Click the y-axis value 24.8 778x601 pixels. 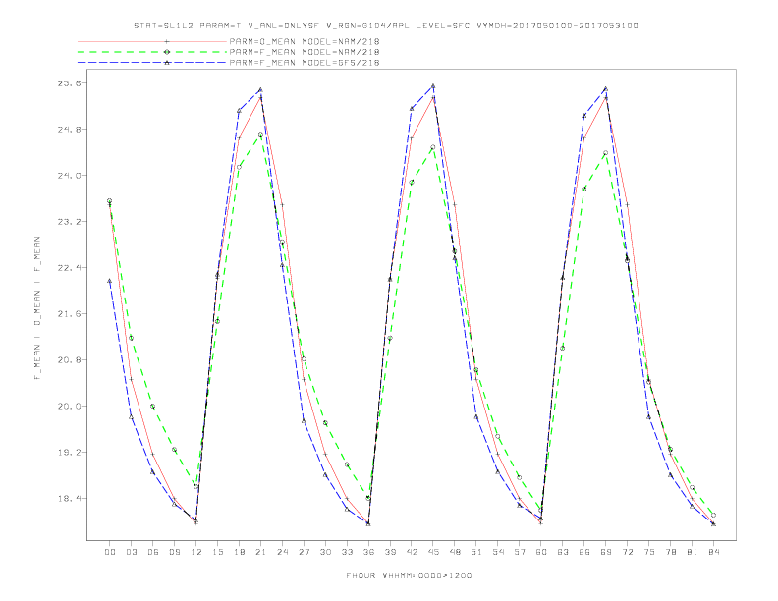coord(70,130)
